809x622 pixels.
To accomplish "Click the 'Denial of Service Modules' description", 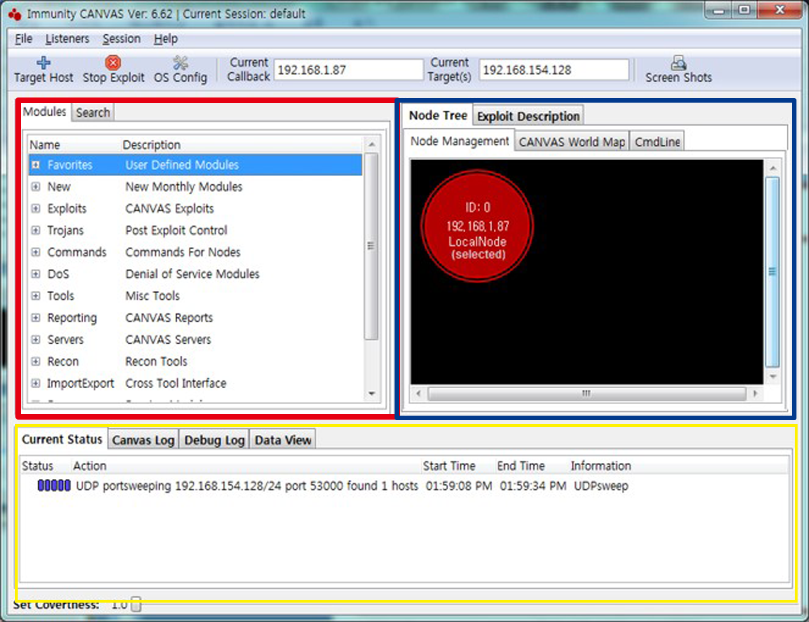I will pos(192,274).
